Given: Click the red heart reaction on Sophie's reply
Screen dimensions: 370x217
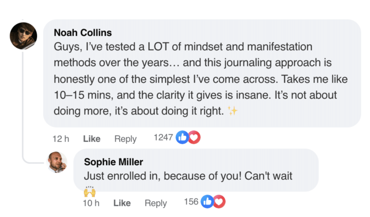Looking at the screenshot, I should pos(219,201).
